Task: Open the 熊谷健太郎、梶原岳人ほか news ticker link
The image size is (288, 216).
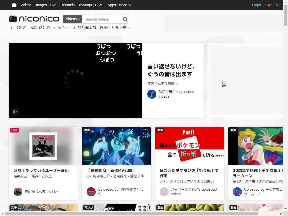Action: (x=104, y=28)
